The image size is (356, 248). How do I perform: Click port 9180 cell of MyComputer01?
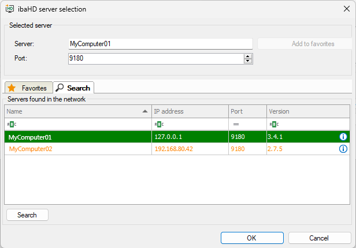tap(247, 137)
